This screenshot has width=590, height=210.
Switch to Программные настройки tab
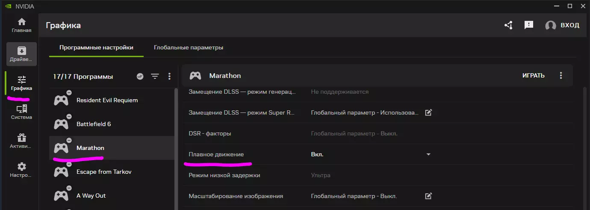[96, 48]
